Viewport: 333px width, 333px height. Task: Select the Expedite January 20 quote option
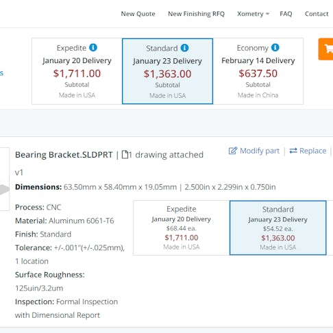(77, 71)
